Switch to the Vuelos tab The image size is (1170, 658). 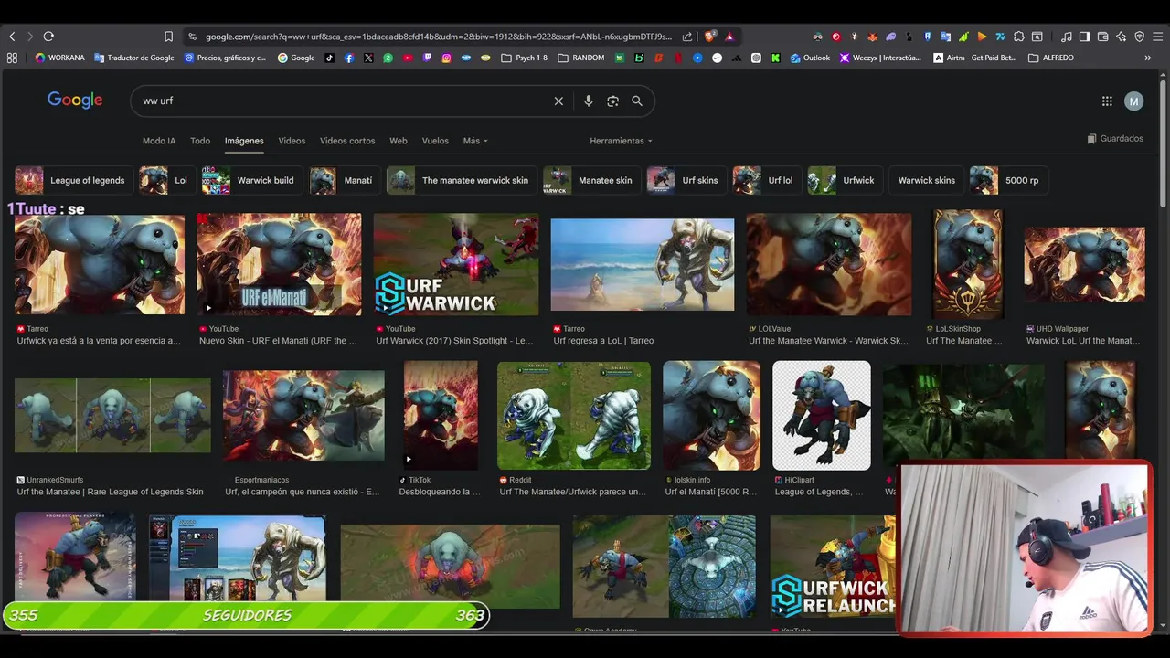435,141
